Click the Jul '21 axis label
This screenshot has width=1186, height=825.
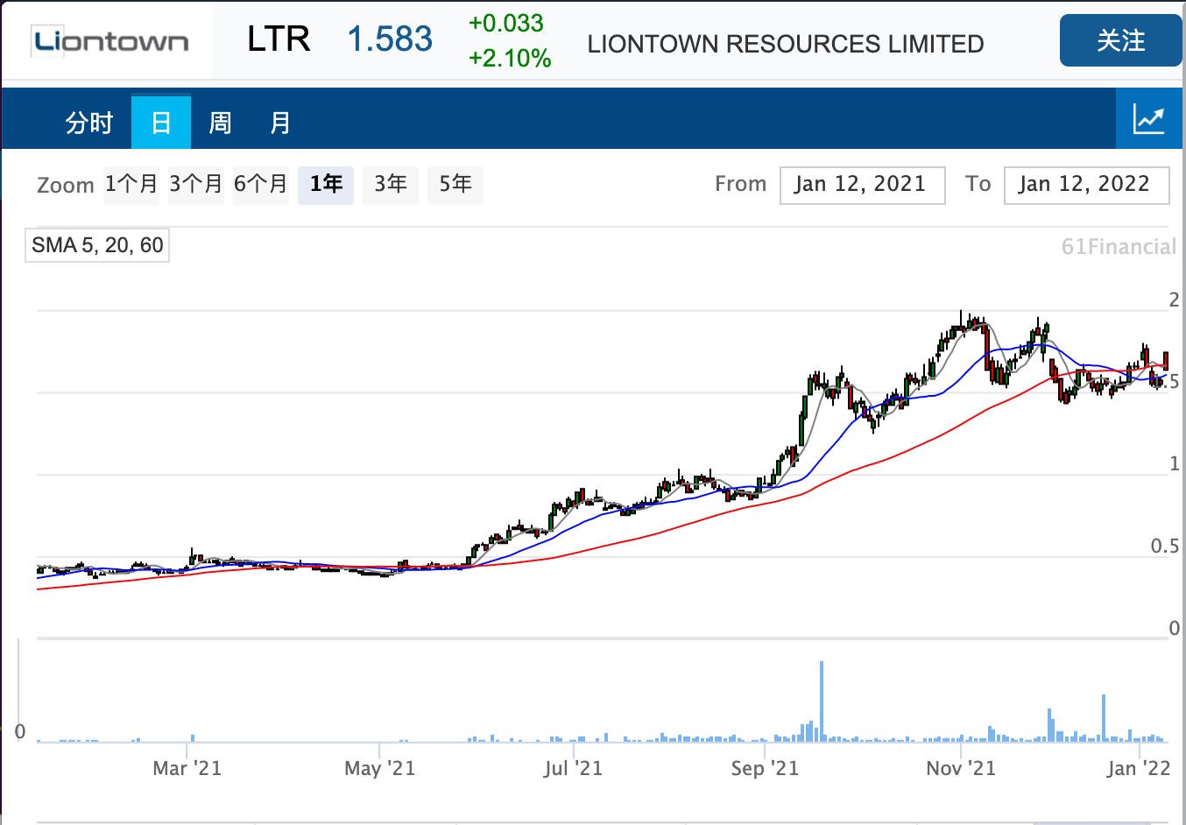(574, 769)
